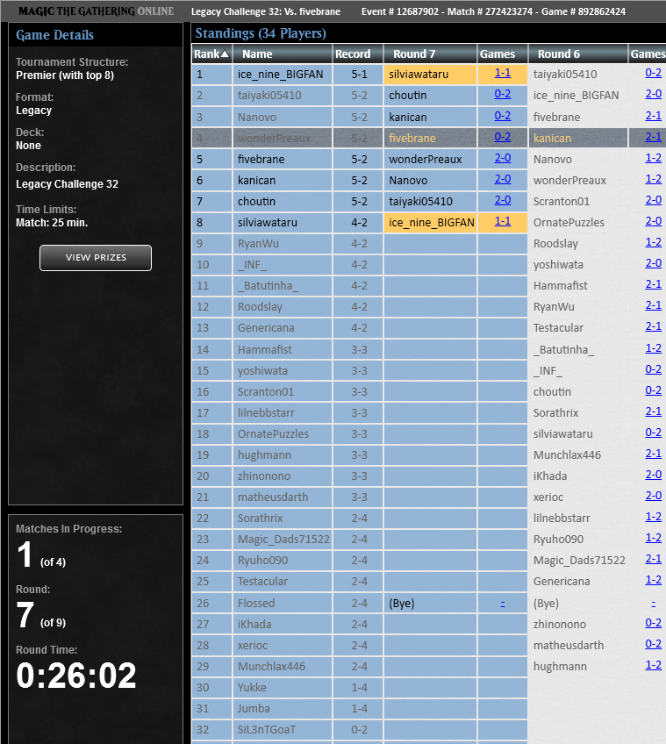Click the VIEW PRIZES button

[x=96, y=258]
